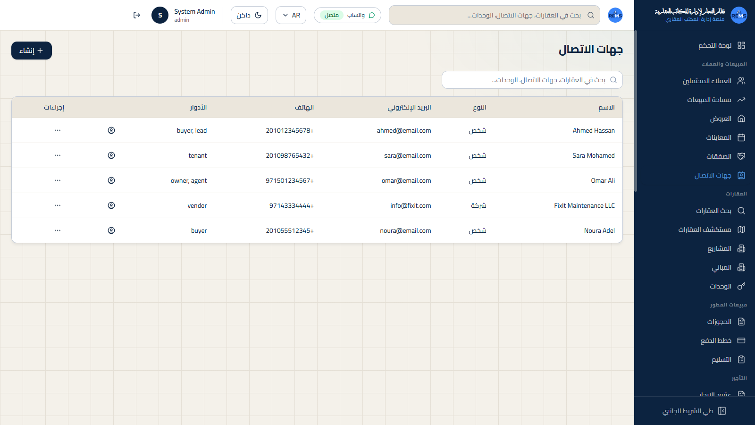Open بحث العقارات property search
Screen dimensions: 755x425
713,211
